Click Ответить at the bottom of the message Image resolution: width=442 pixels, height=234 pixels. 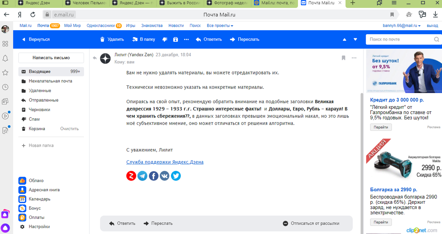click(x=122, y=223)
